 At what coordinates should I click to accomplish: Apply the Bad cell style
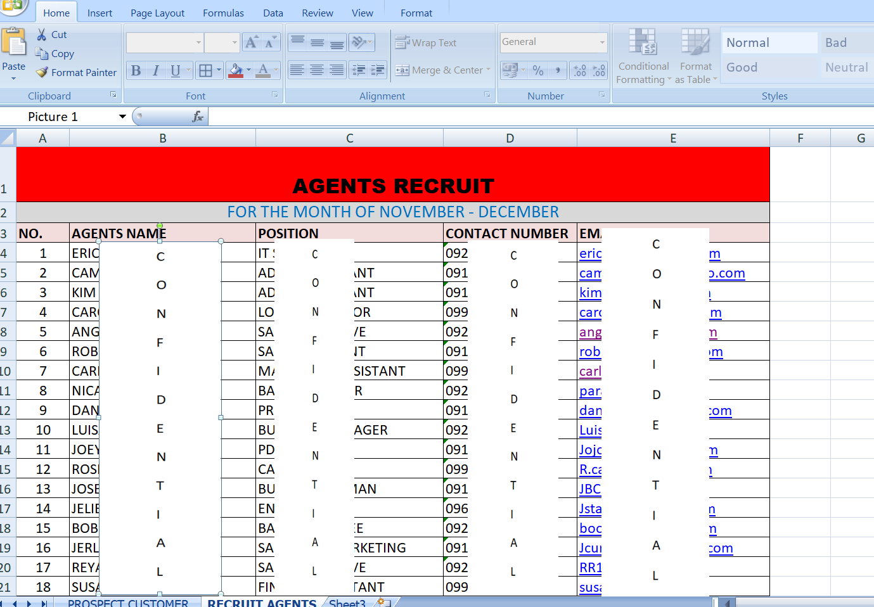click(847, 42)
